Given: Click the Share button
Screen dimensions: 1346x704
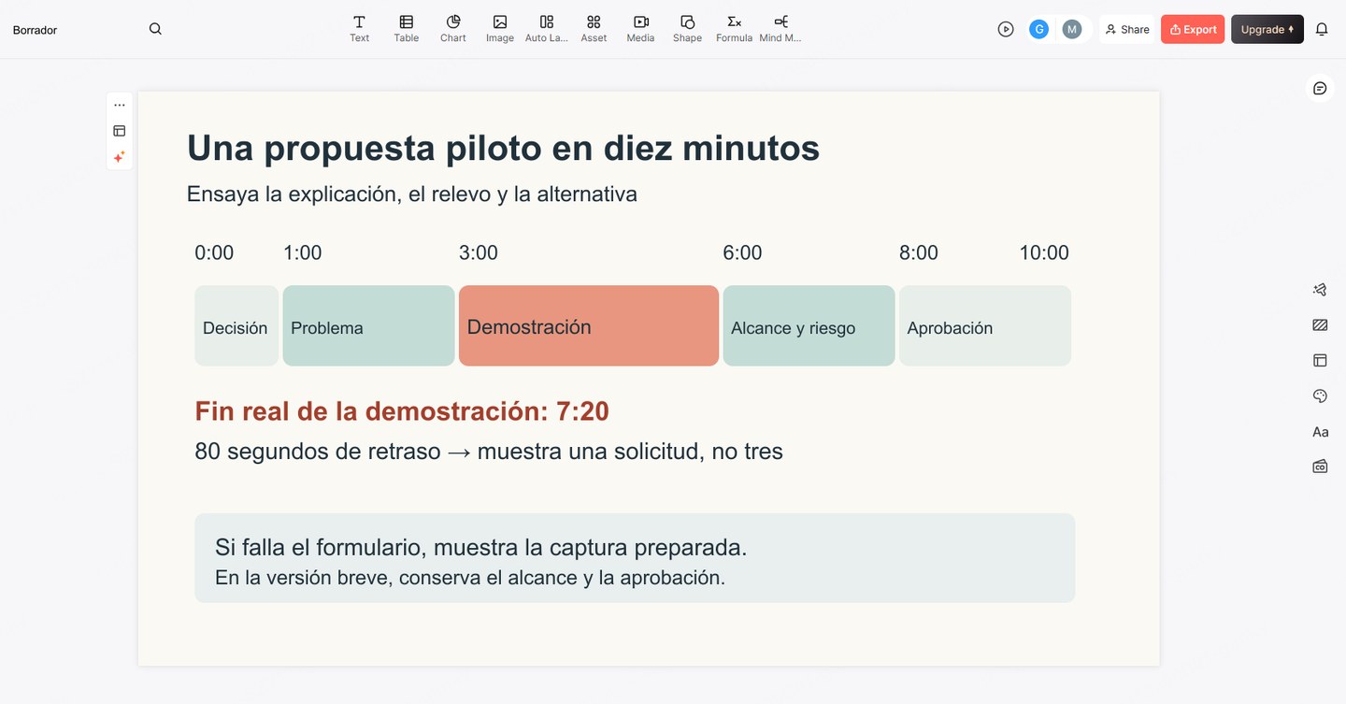Looking at the screenshot, I should [x=1127, y=29].
